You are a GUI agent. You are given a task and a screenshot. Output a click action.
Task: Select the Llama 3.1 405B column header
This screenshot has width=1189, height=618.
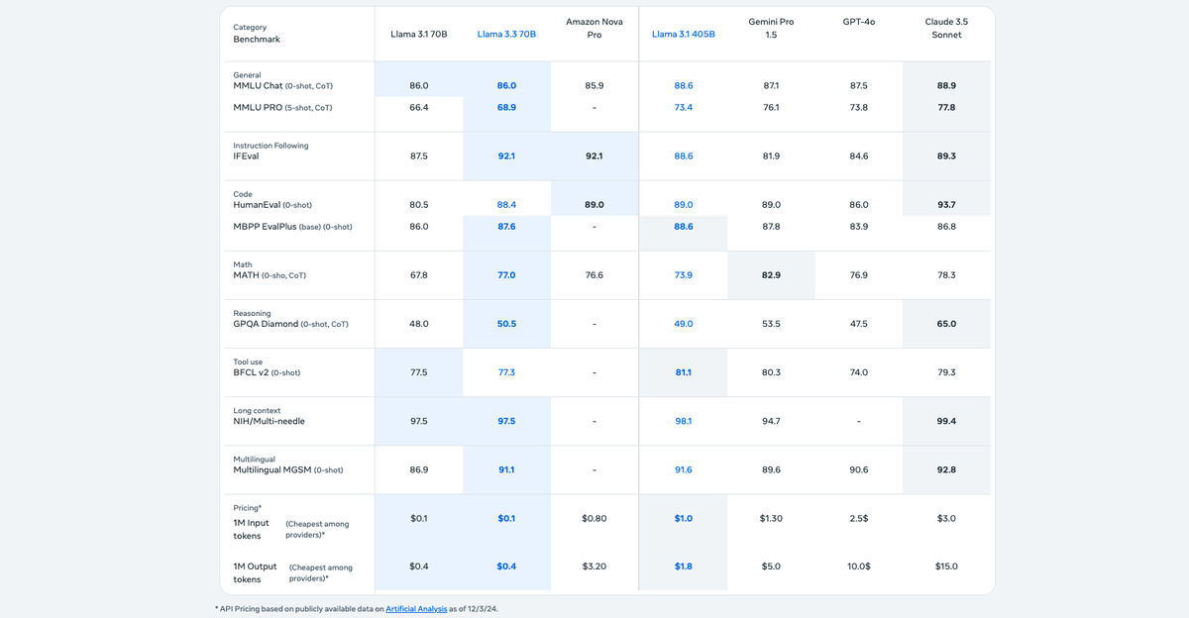(x=682, y=33)
